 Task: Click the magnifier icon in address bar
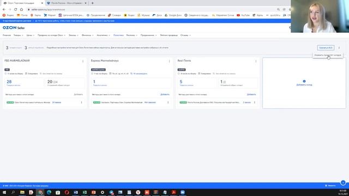278,10
